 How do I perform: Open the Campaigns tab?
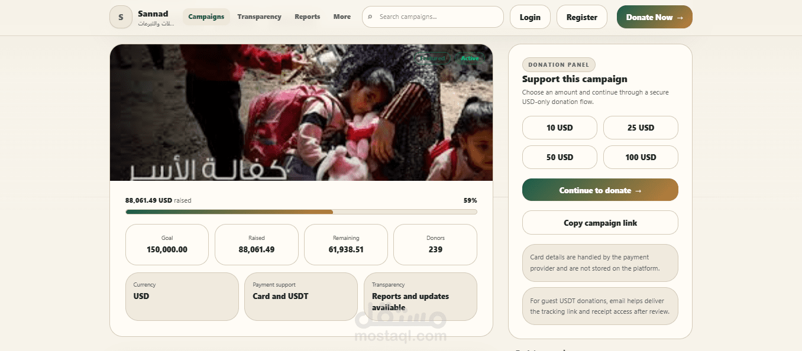(x=206, y=17)
